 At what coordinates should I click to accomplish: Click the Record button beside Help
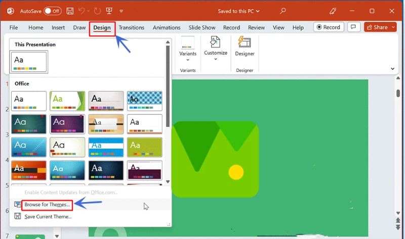point(329,27)
